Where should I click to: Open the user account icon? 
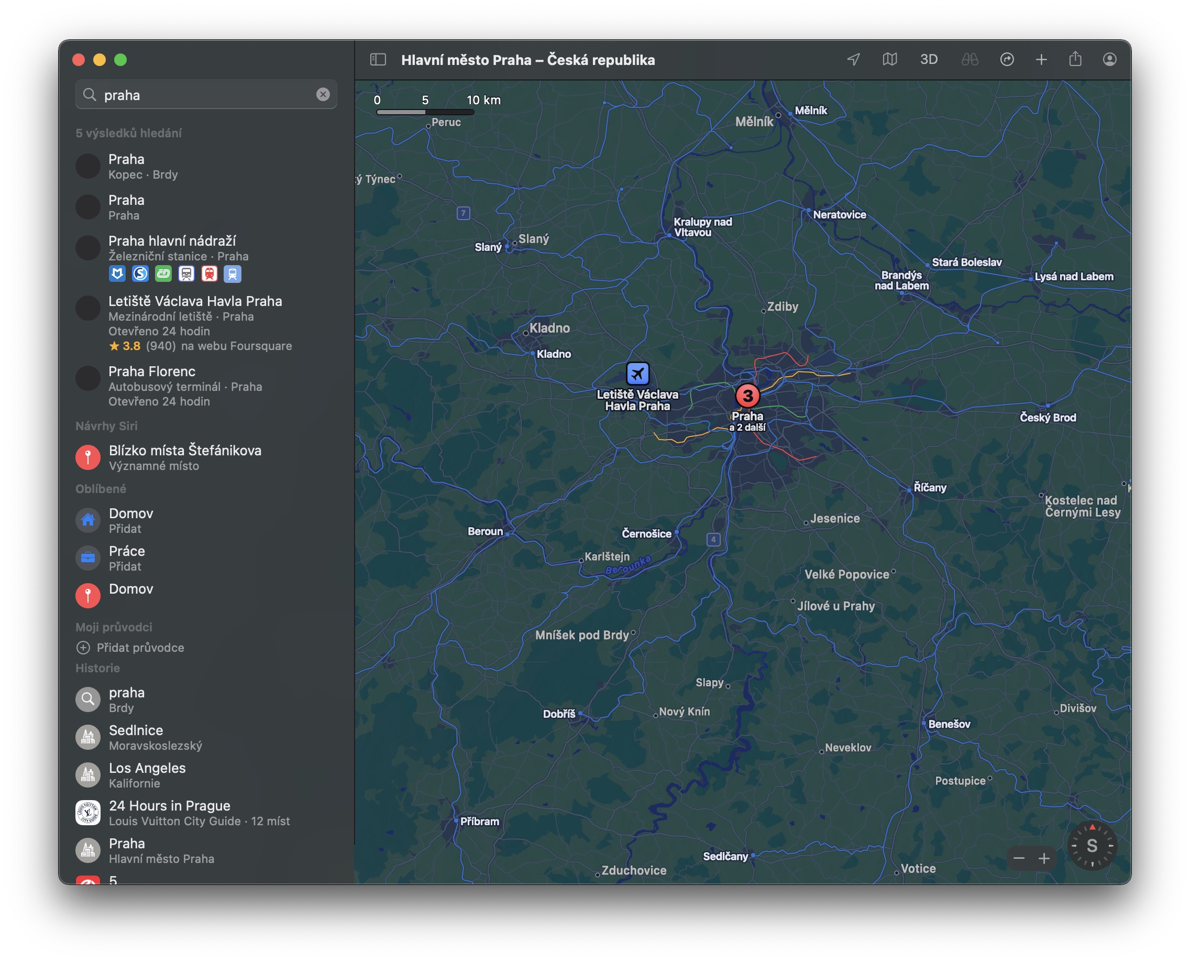[1109, 59]
